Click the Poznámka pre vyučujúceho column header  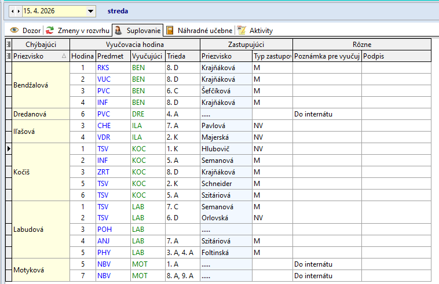(x=327, y=56)
